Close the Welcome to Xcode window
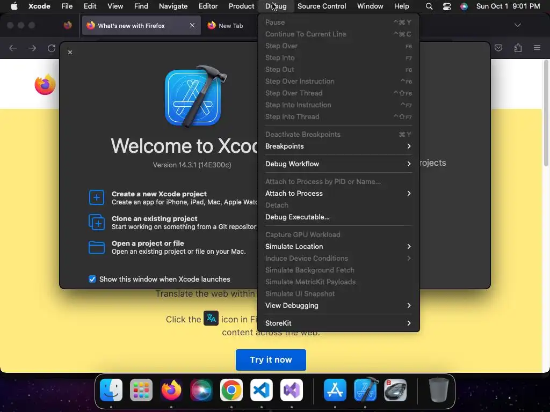Viewport: 550px width, 412px height. pyautogui.click(x=70, y=52)
